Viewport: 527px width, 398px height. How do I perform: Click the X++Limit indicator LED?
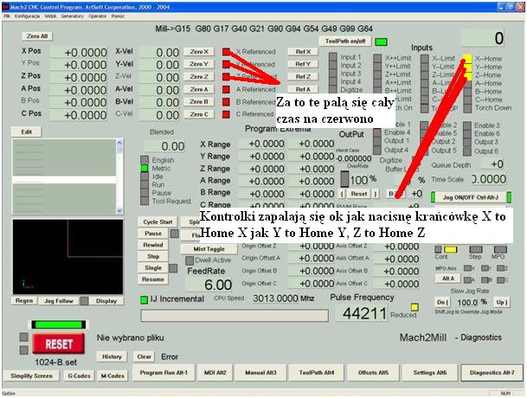point(377,58)
